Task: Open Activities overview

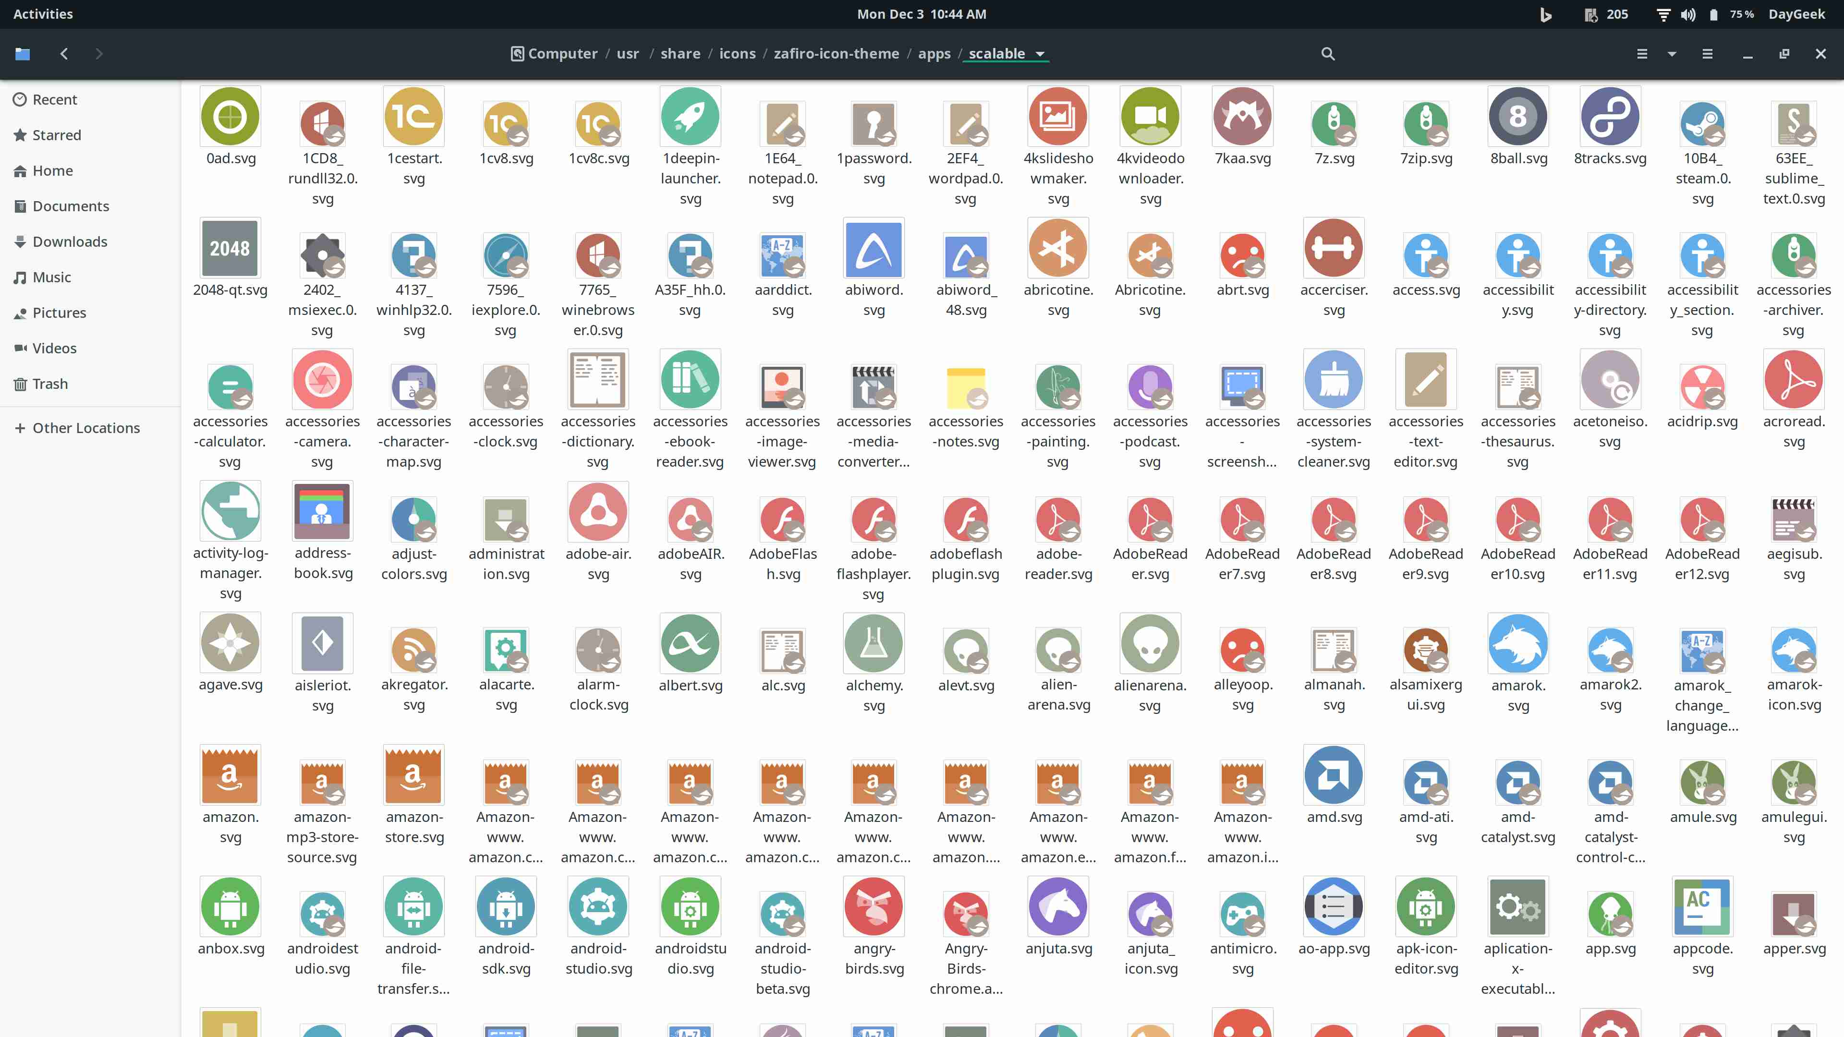Action: pos(43,13)
